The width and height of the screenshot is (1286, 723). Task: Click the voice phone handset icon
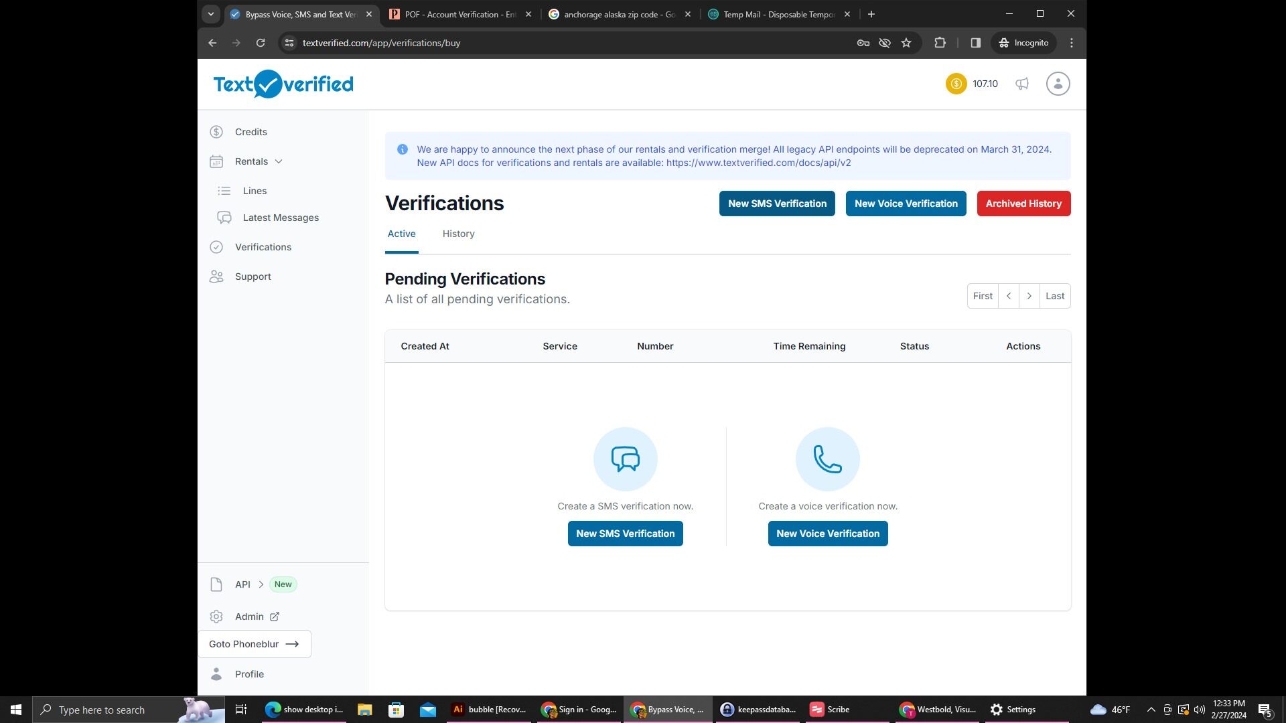click(x=827, y=459)
